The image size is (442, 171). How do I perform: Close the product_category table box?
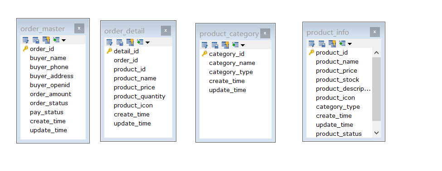265,33
